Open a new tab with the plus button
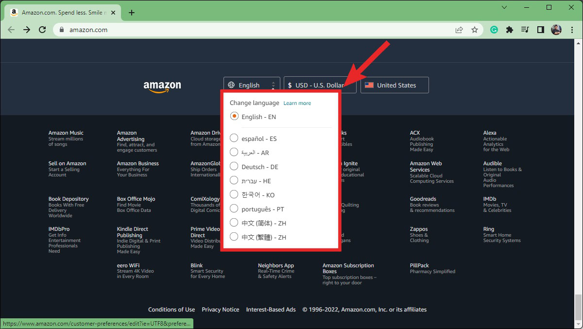583x329 pixels. tap(132, 13)
